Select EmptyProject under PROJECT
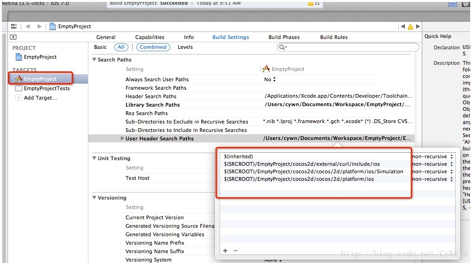Viewport: 473px width, 263px height. [x=40, y=57]
